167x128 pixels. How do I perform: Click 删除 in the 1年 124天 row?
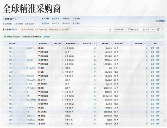158,72
